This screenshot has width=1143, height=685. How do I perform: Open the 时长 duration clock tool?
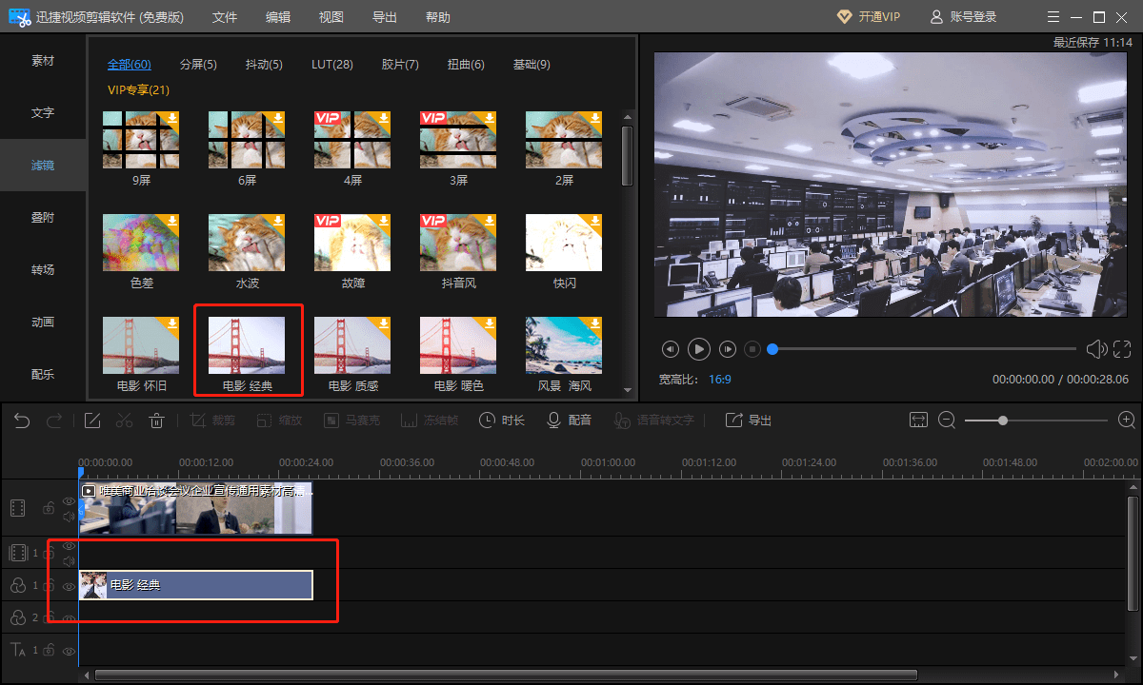[x=502, y=421]
